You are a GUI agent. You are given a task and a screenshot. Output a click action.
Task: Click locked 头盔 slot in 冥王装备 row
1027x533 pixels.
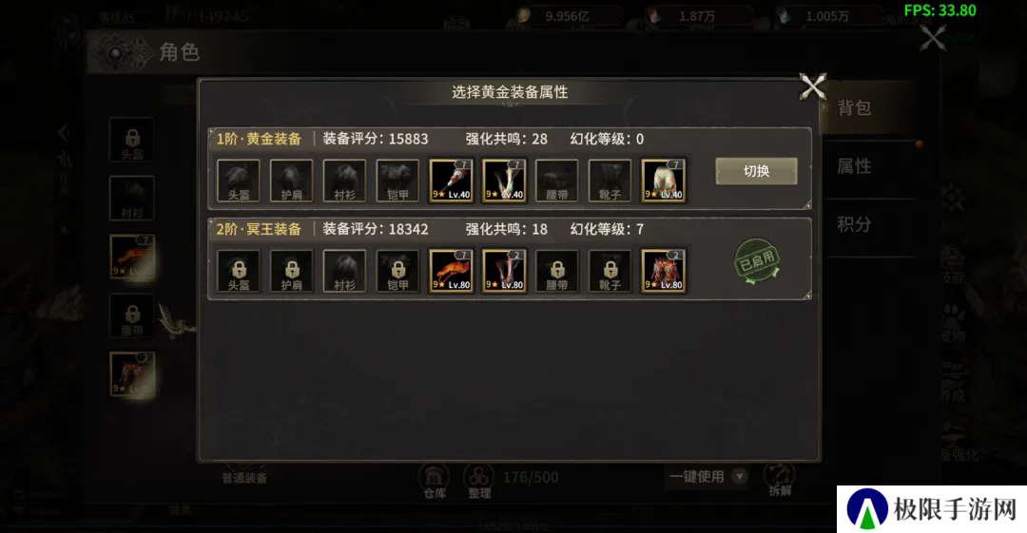[x=239, y=271]
